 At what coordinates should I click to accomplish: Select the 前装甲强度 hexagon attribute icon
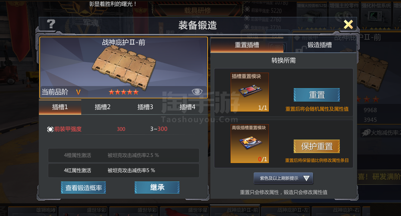(50, 129)
